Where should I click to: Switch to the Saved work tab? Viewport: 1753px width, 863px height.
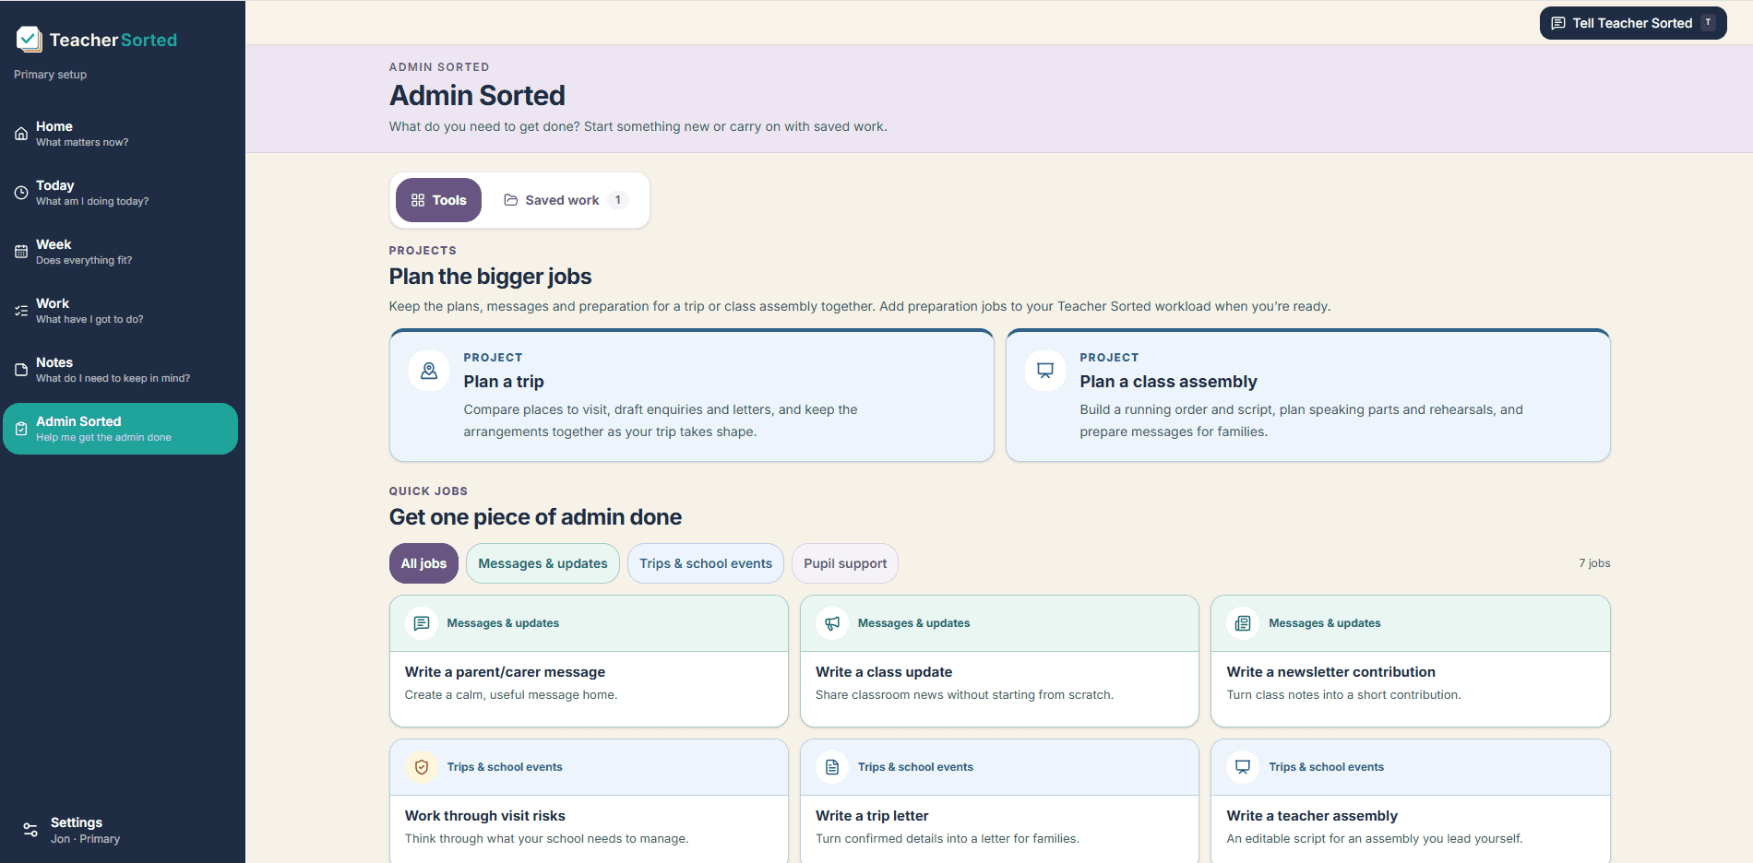(x=566, y=200)
